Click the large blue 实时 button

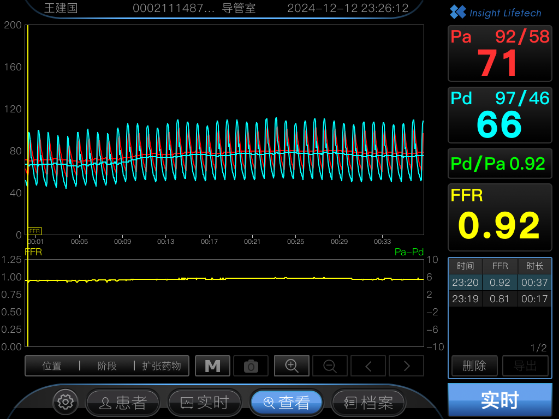click(500, 400)
